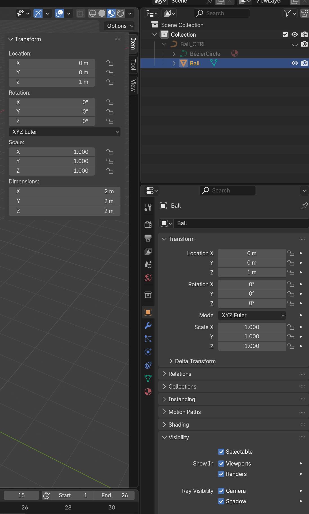This screenshot has height=514, width=309.
Task: Toggle X-ray viewport mode
Action: 80,13
